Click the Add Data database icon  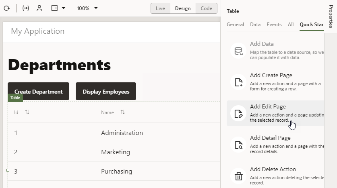click(x=238, y=51)
